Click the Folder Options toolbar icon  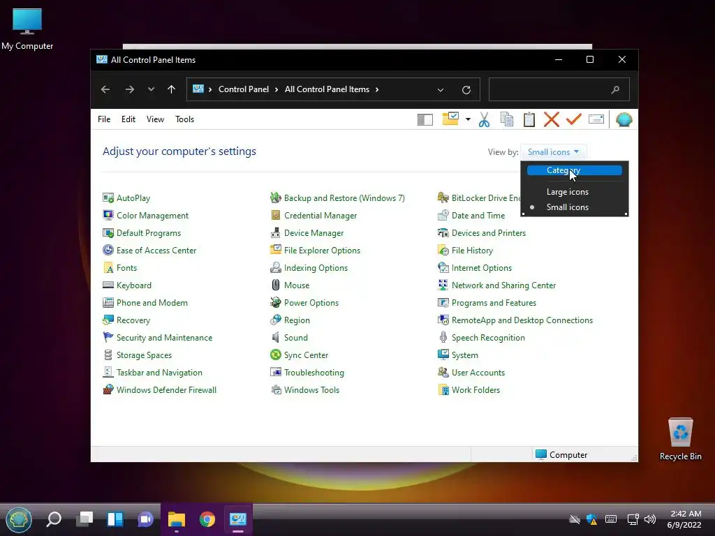pyautogui.click(x=450, y=119)
